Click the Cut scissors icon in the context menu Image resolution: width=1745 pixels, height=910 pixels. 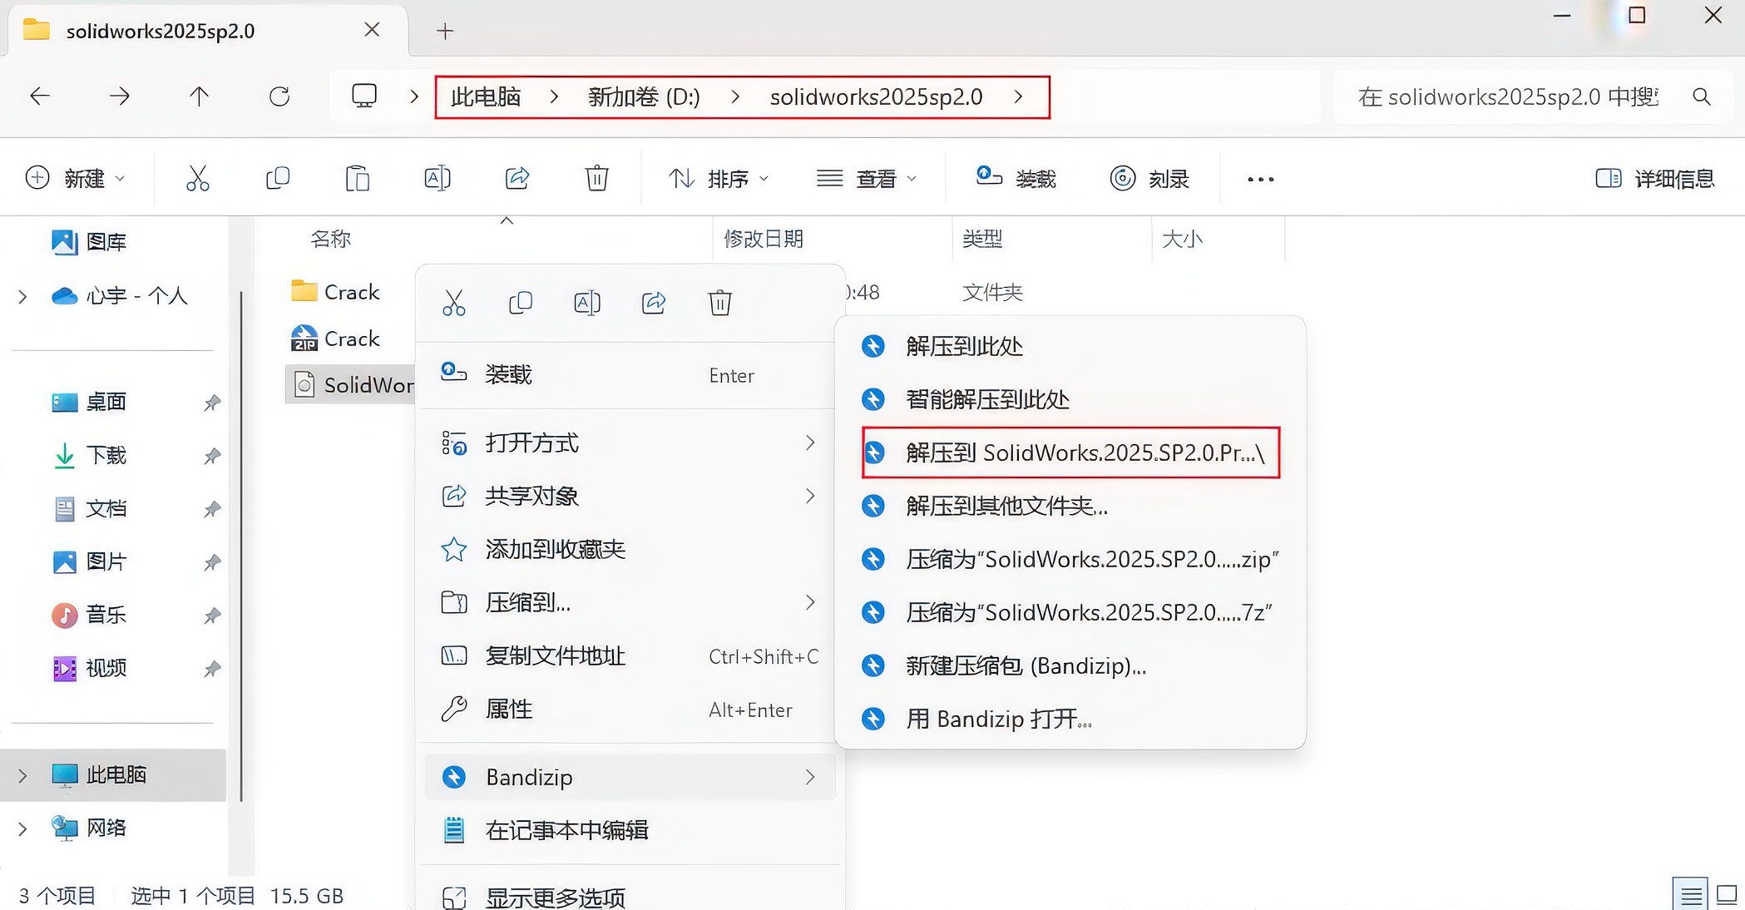[454, 303]
